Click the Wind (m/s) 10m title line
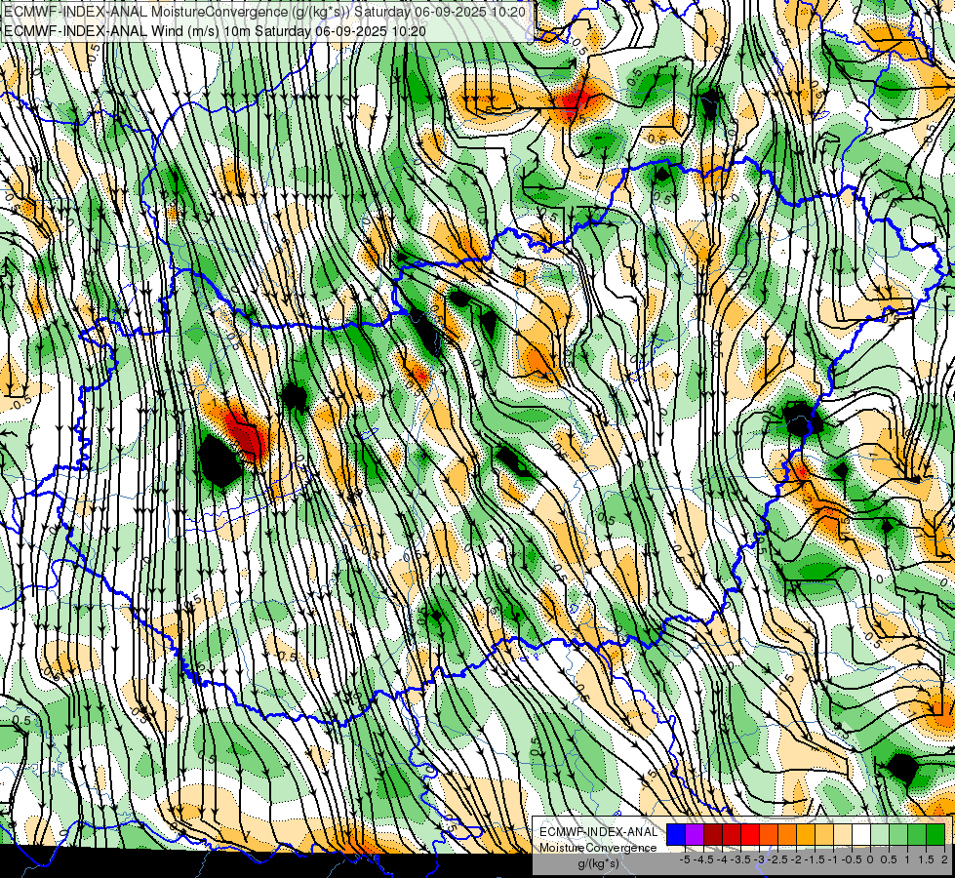955x878 pixels. click(215, 30)
